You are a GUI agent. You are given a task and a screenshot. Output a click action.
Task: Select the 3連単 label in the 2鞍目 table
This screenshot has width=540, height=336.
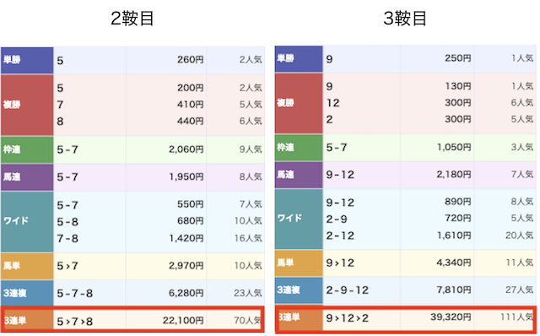tap(15, 321)
